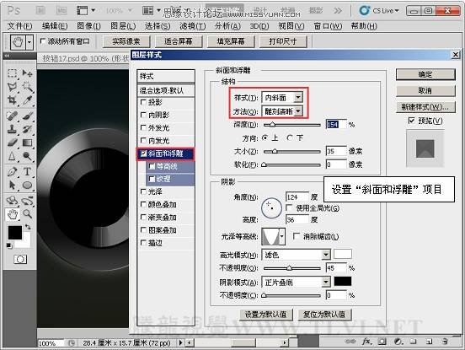Click the delete layer trash icon
The image size is (465, 350).
point(445,342)
